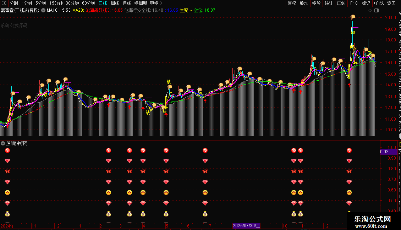
Task: Open F10 company information
Action: (x=354, y=3)
